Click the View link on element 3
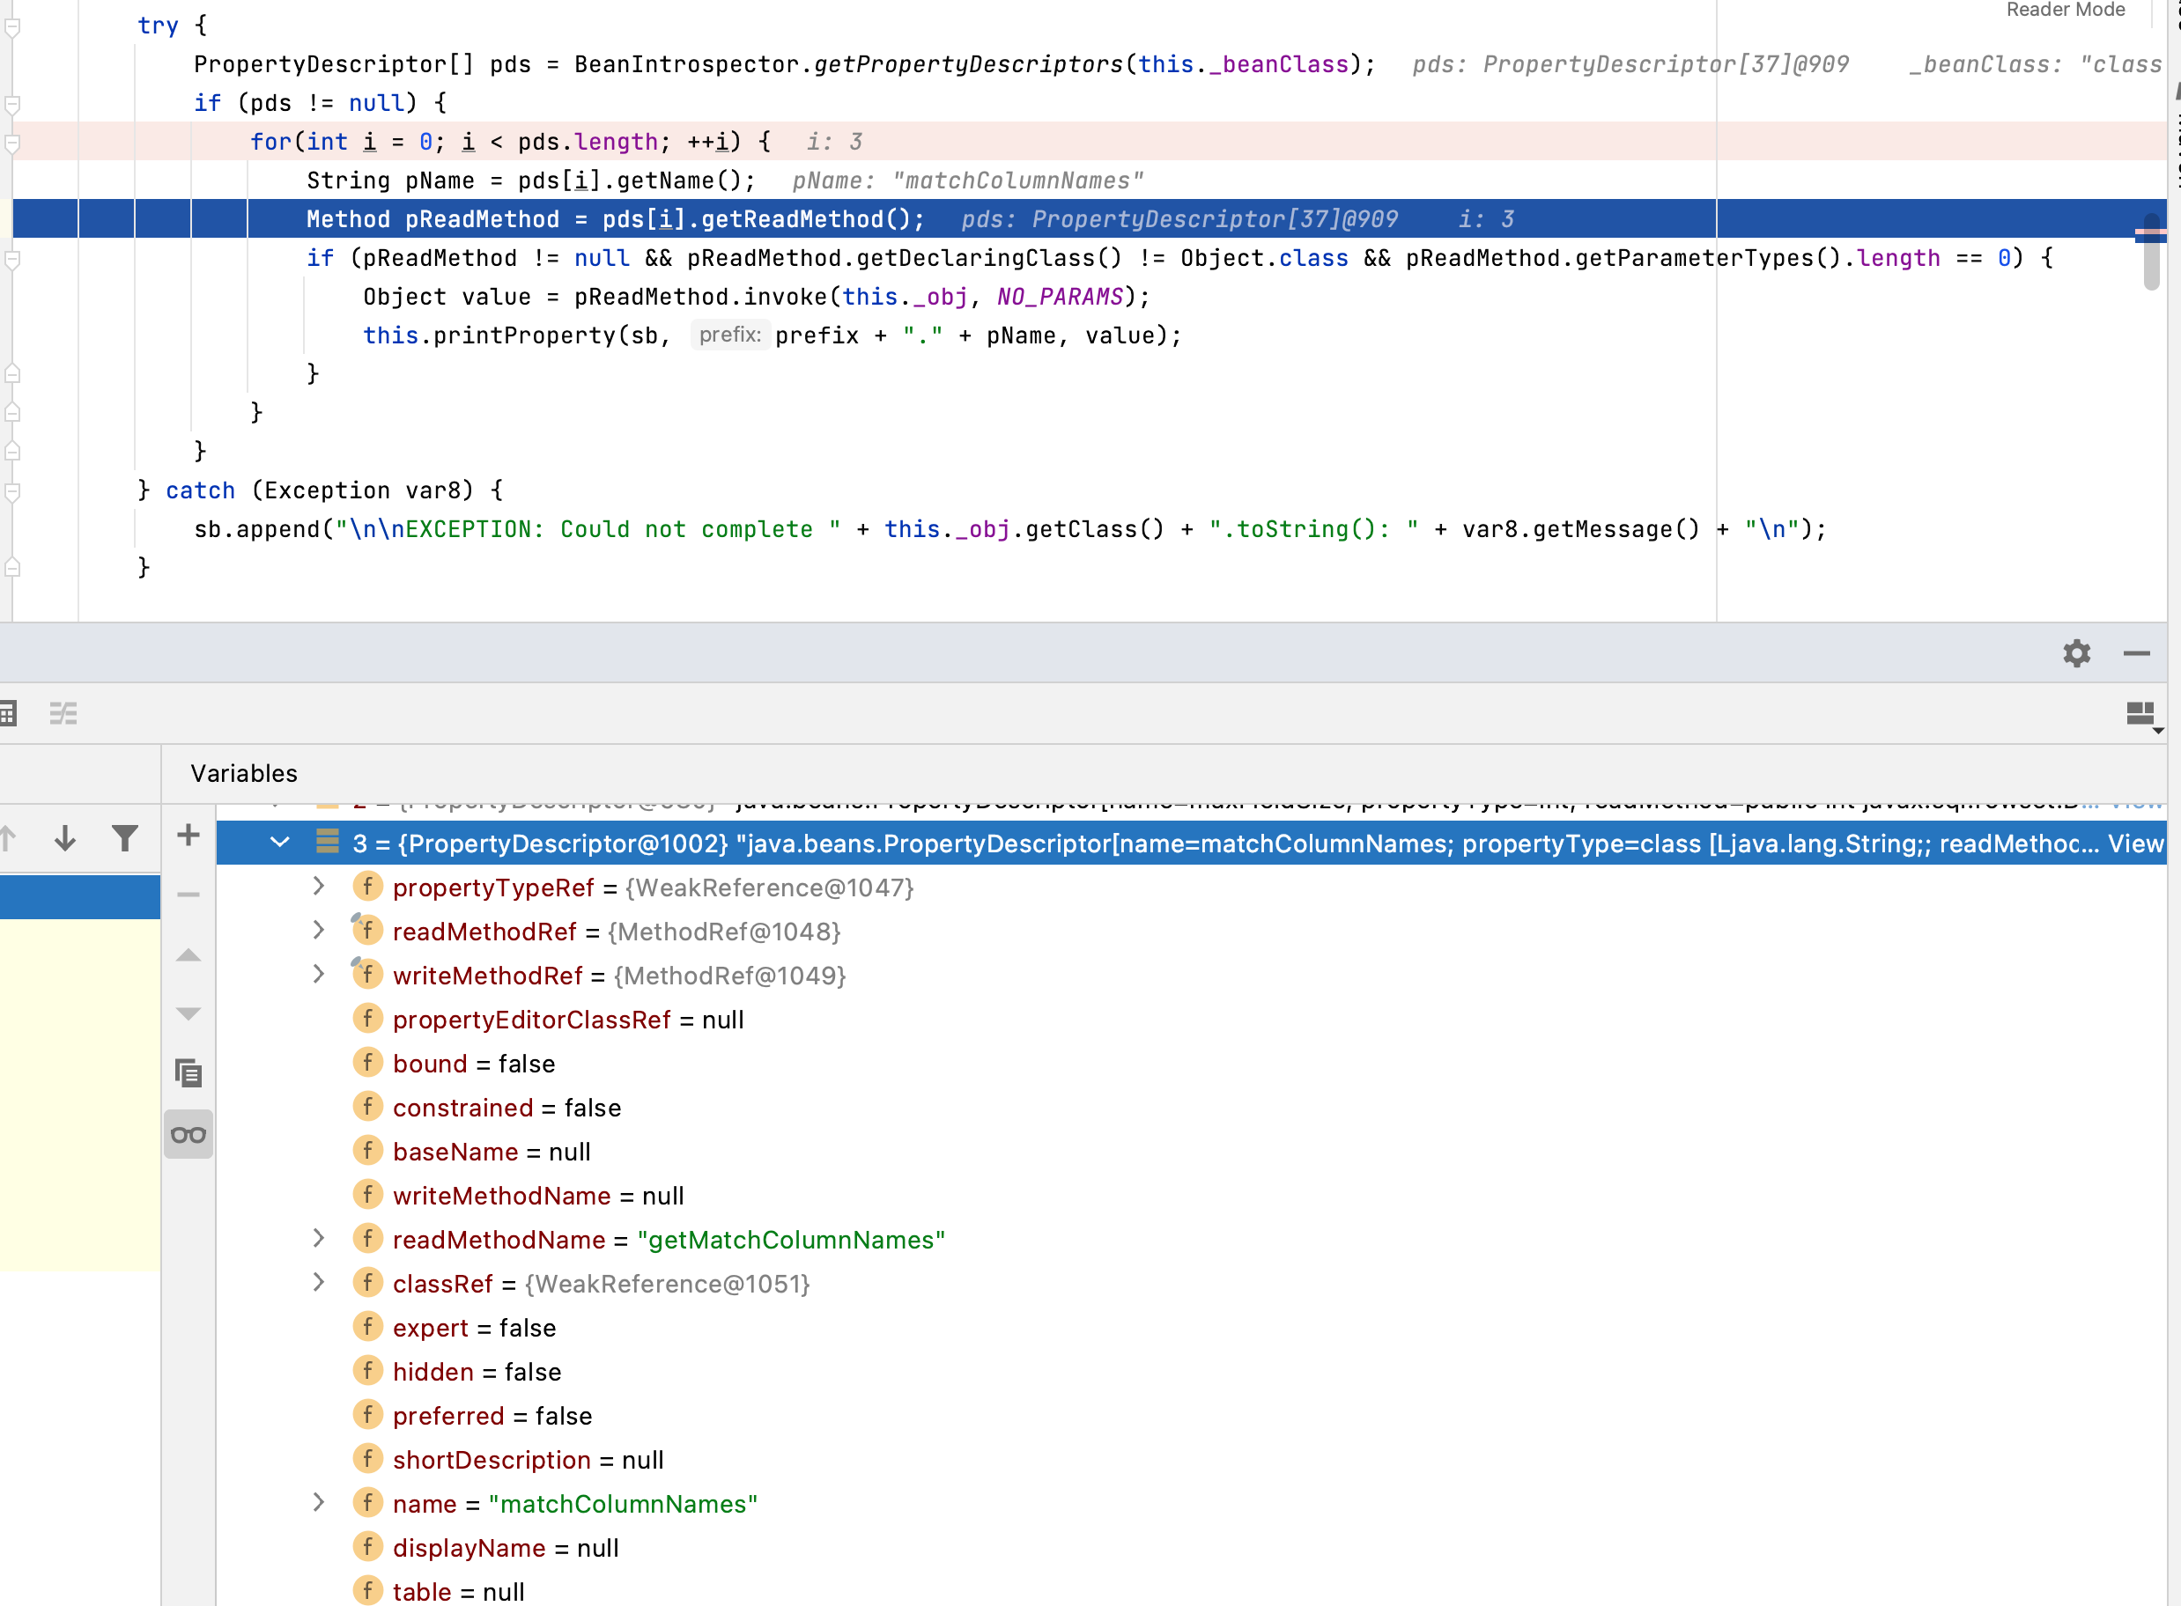This screenshot has height=1606, width=2181. [x=2134, y=843]
